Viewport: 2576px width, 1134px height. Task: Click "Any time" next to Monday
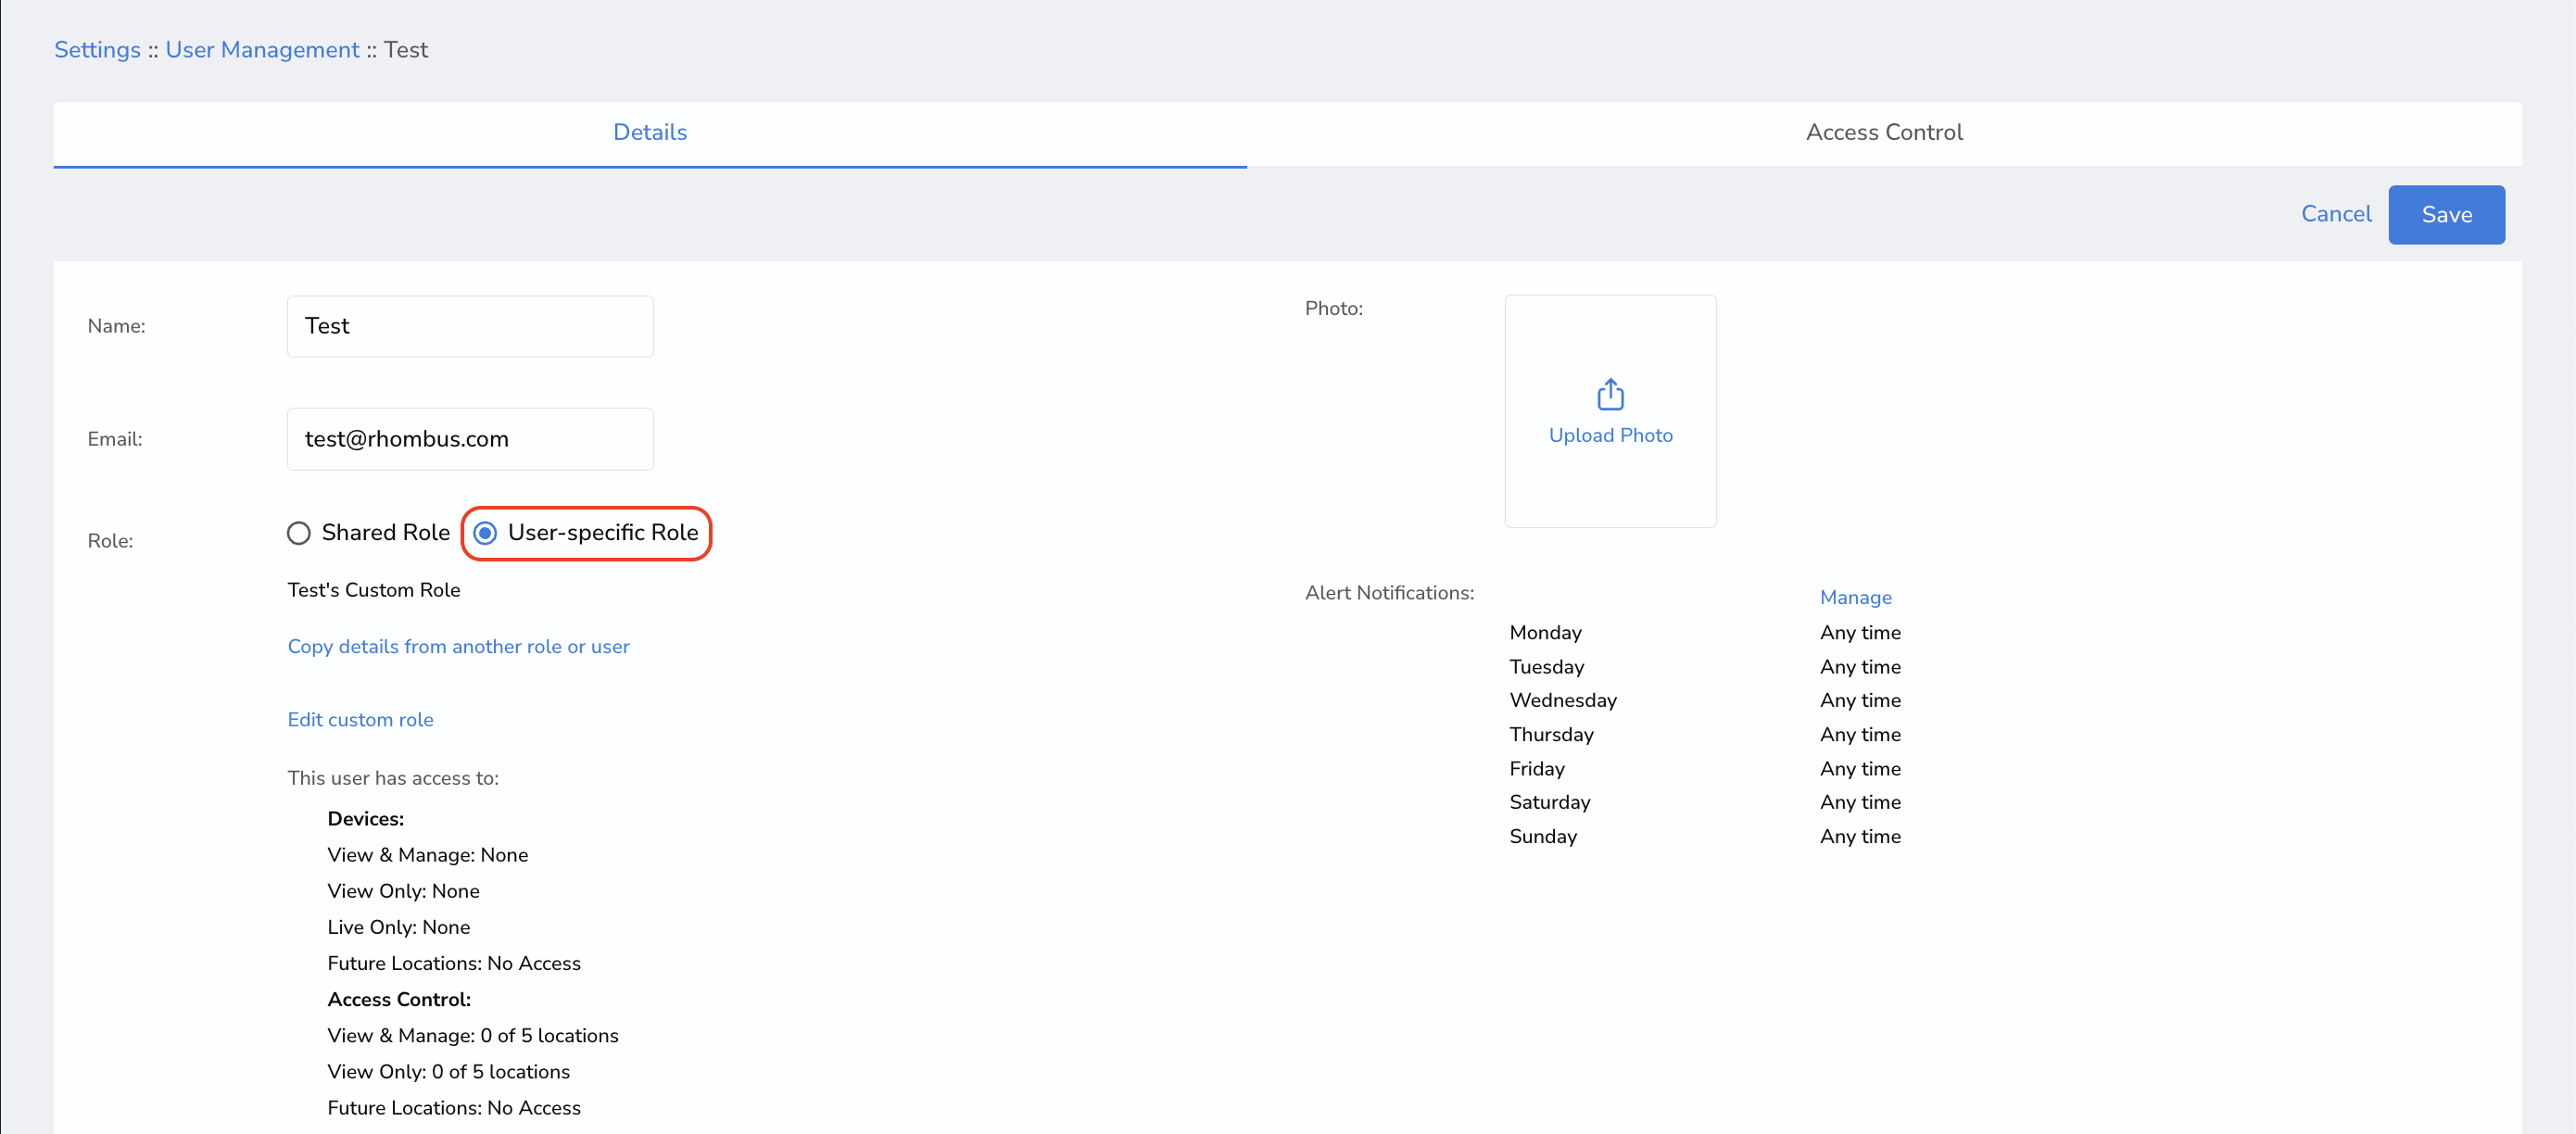point(1860,633)
